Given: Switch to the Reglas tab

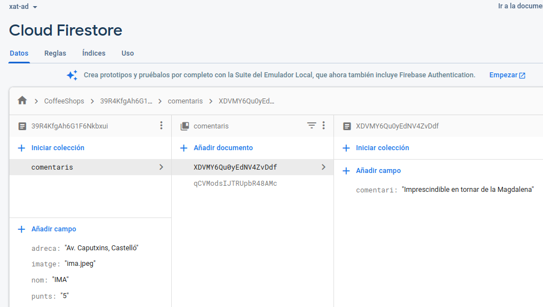Looking at the screenshot, I should (55, 53).
